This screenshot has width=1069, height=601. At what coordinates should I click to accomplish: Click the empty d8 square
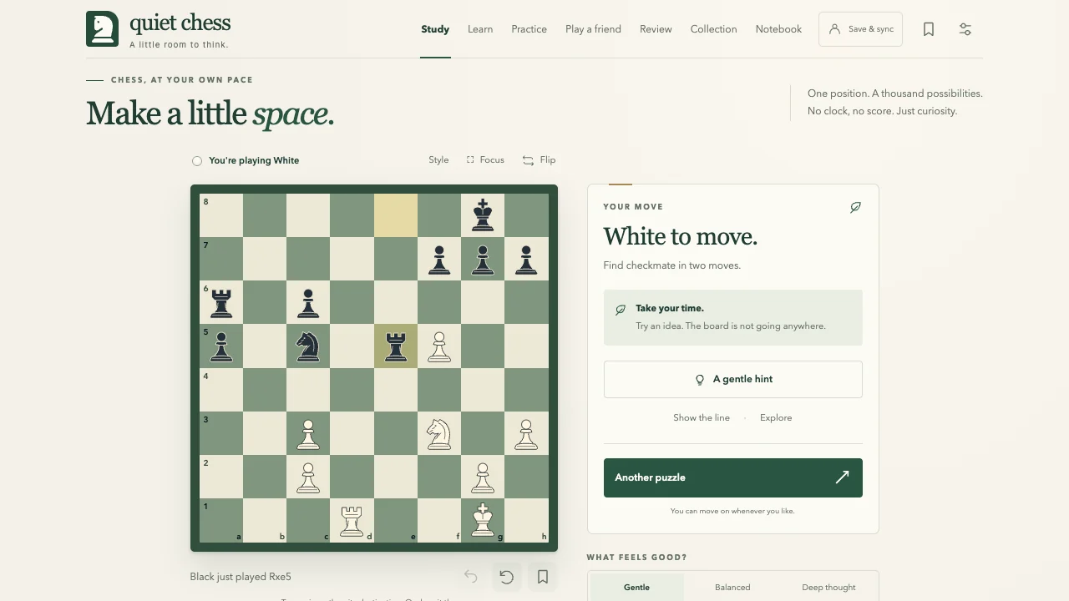pos(352,215)
